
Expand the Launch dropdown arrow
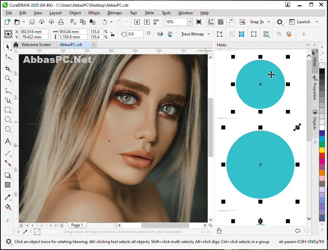click(x=317, y=22)
